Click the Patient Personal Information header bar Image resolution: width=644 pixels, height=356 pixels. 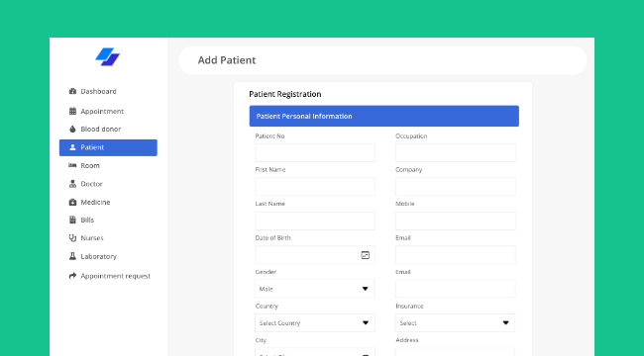384,116
